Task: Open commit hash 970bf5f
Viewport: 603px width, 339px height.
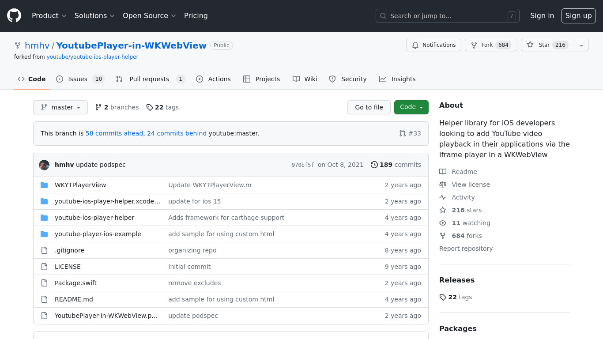Action: 303,165
